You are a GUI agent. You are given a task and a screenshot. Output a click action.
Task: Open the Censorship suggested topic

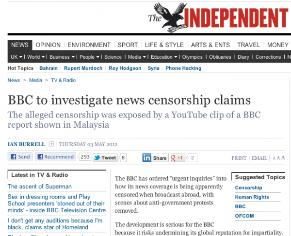click(248, 188)
